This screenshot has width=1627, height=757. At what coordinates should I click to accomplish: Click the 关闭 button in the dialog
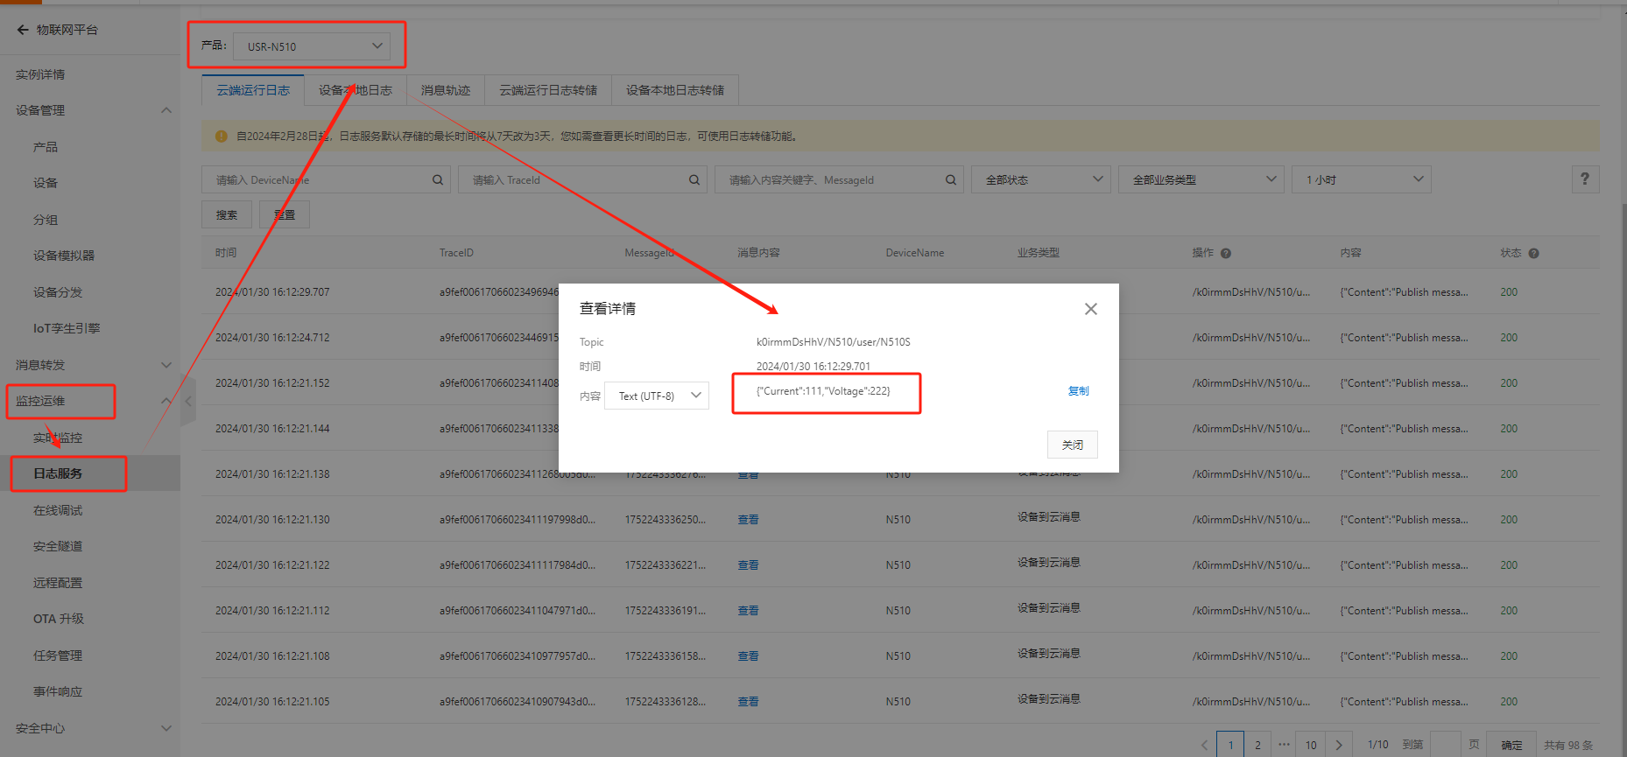(1072, 445)
